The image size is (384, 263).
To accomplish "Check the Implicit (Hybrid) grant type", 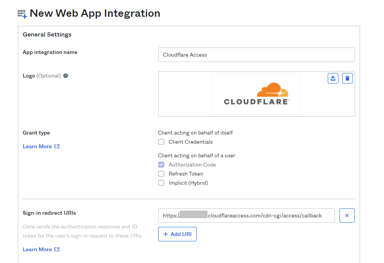I will click(161, 183).
